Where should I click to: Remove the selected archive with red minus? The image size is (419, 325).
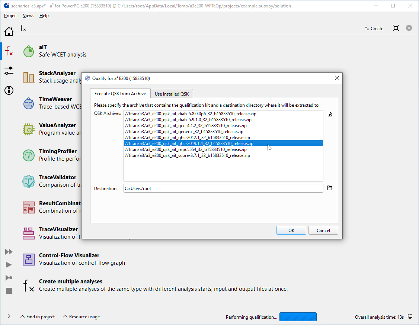[330, 125]
